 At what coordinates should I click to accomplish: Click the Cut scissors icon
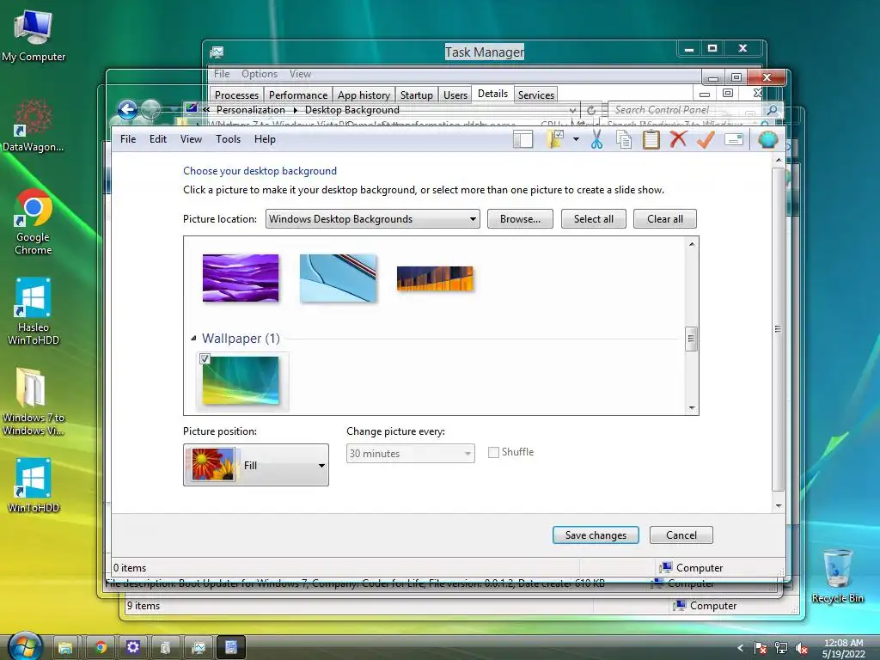596,139
